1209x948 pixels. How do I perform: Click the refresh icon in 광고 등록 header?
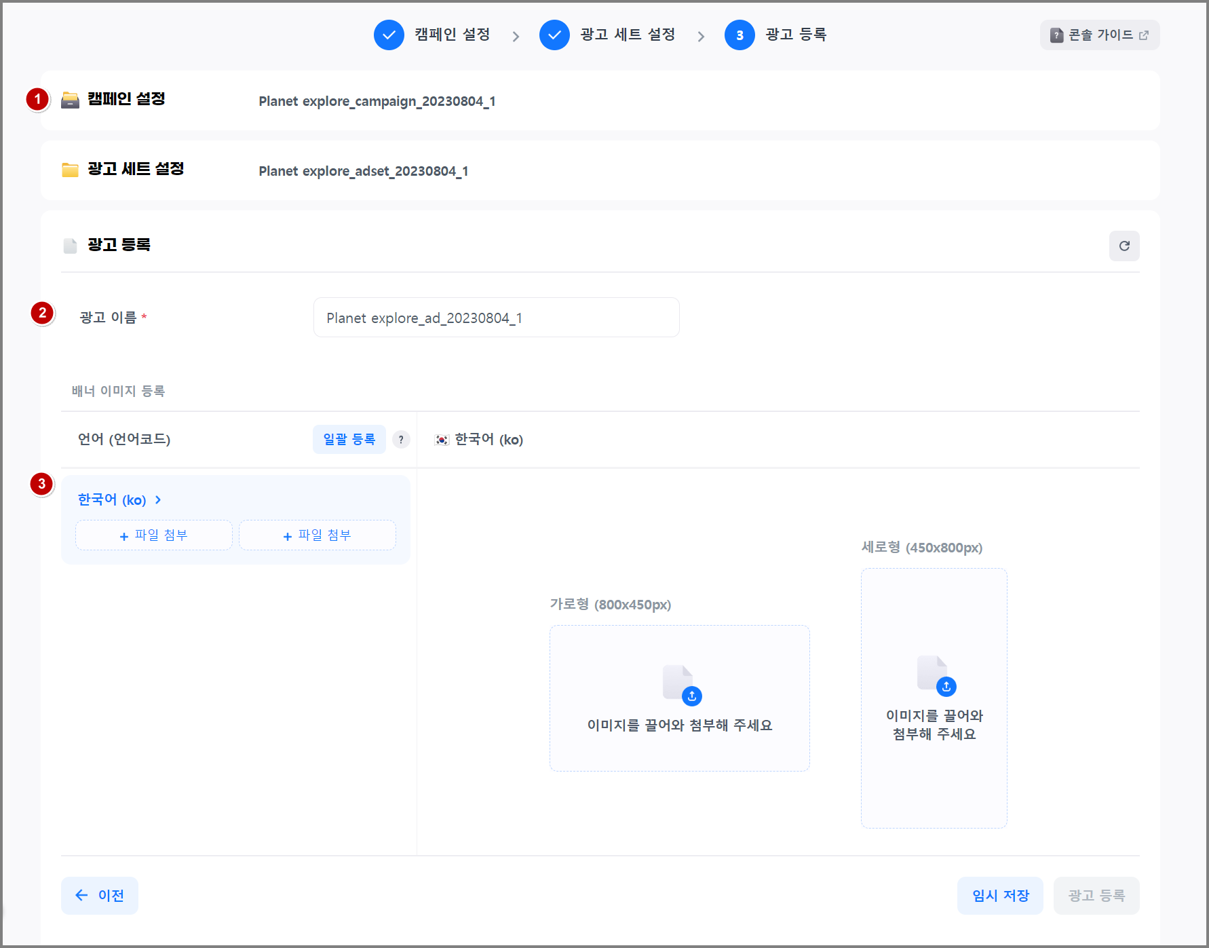point(1124,246)
